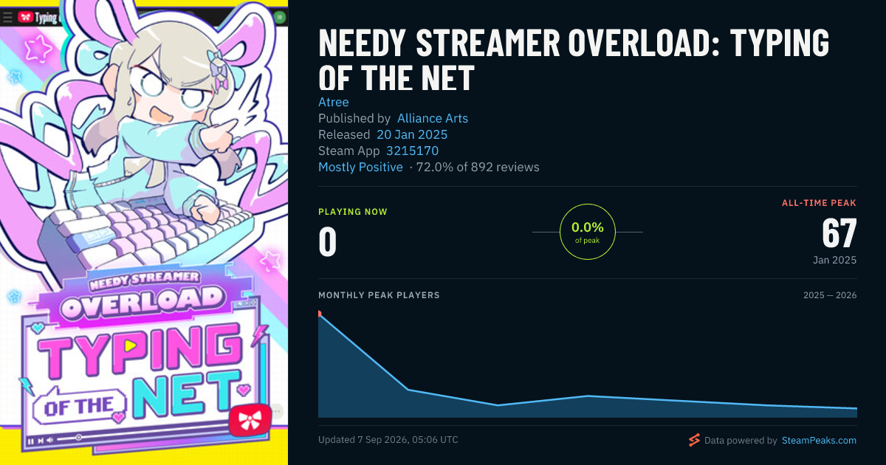The image size is (886, 465).
Task: Click the gray ellipsis bubble beside the bow badge
Action: tap(277, 411)
